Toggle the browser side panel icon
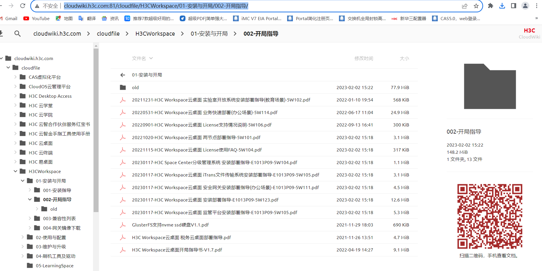This screenshot has height=271, width=542. click(x=513, y=6)
